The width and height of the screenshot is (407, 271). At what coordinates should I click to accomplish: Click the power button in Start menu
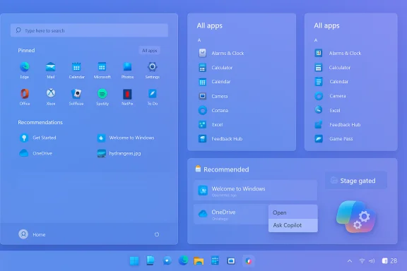pos(157,234)
